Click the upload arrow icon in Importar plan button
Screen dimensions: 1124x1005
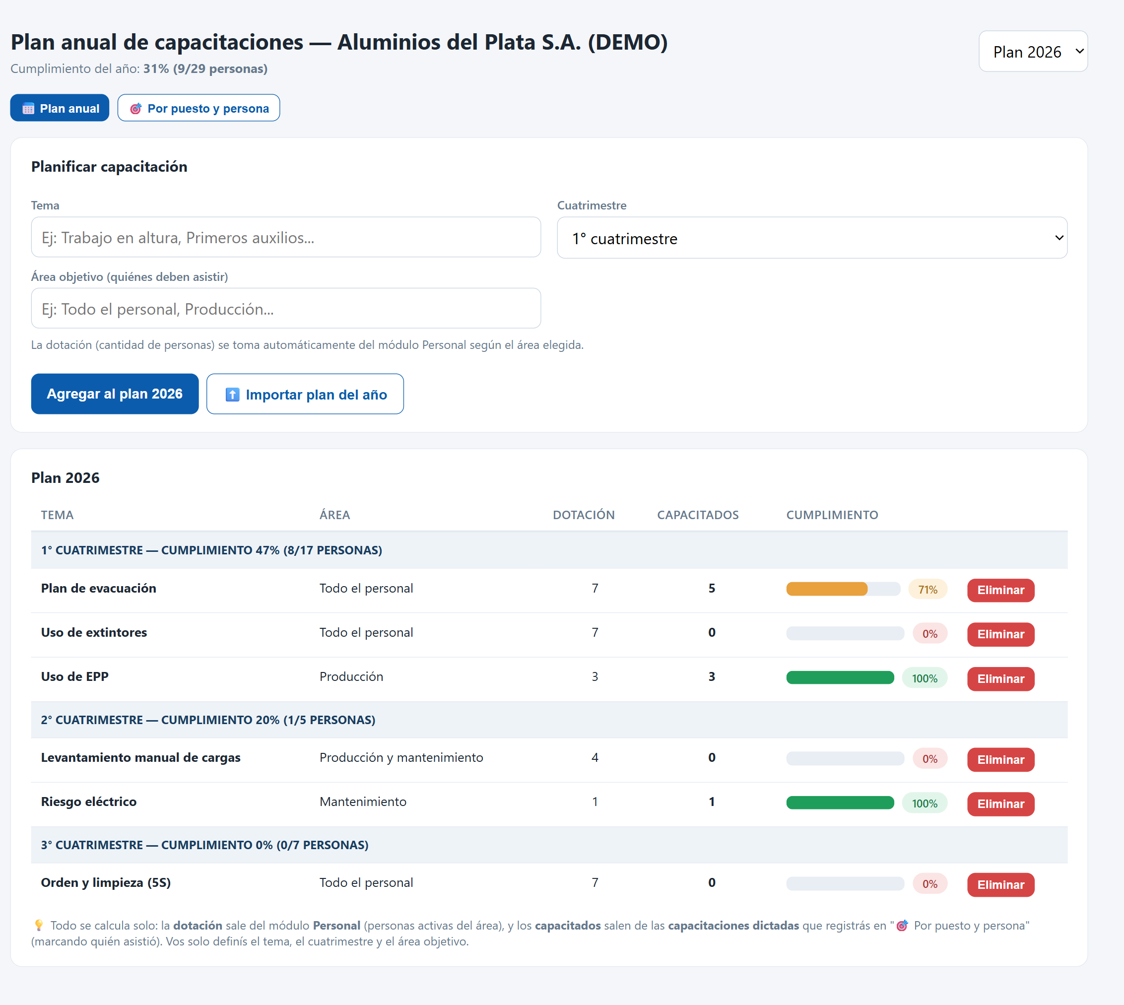tap(232, 394)
